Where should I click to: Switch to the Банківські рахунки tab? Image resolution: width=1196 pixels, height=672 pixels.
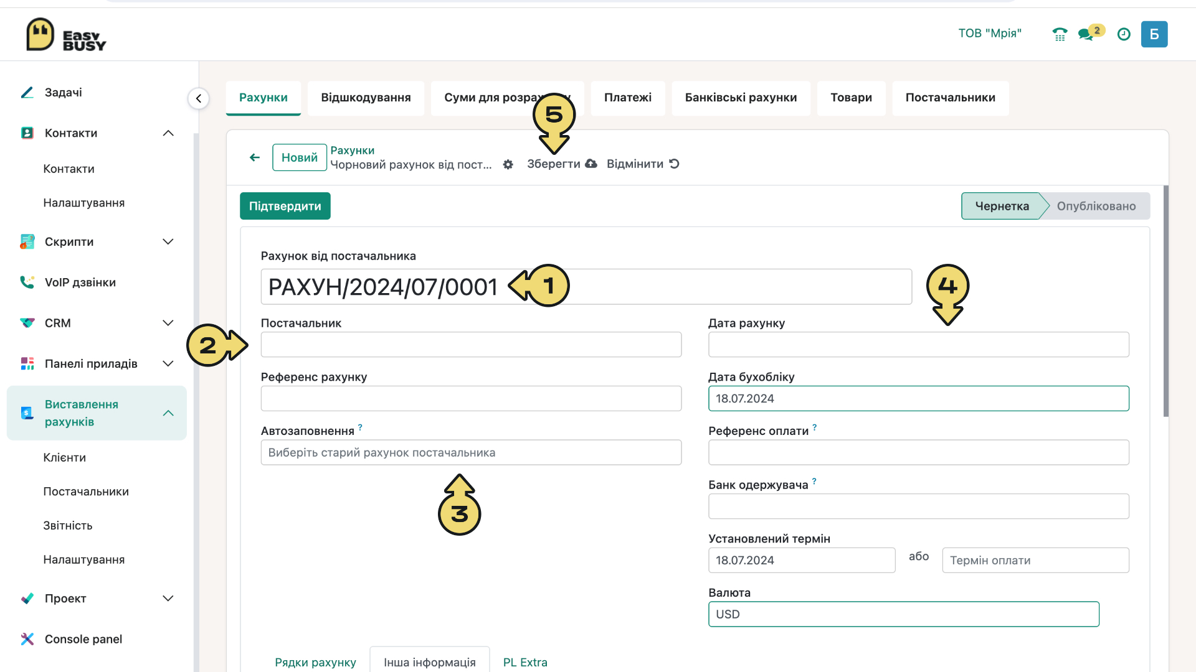point(741,98)
